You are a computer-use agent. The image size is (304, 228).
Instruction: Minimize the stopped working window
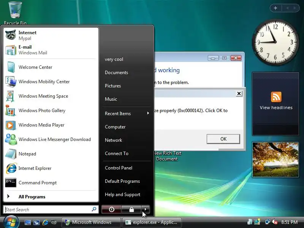point(213,58)
